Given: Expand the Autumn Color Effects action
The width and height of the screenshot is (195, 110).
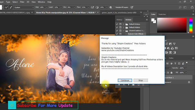Looking at the screenshot, I should pos(126,34).
